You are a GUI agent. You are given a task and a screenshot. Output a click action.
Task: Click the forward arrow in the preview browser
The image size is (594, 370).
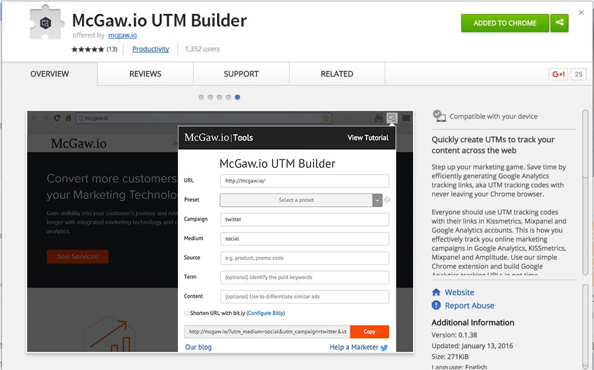45,118
